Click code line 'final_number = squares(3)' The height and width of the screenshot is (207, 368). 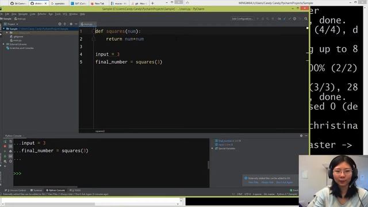click(129, 62)
